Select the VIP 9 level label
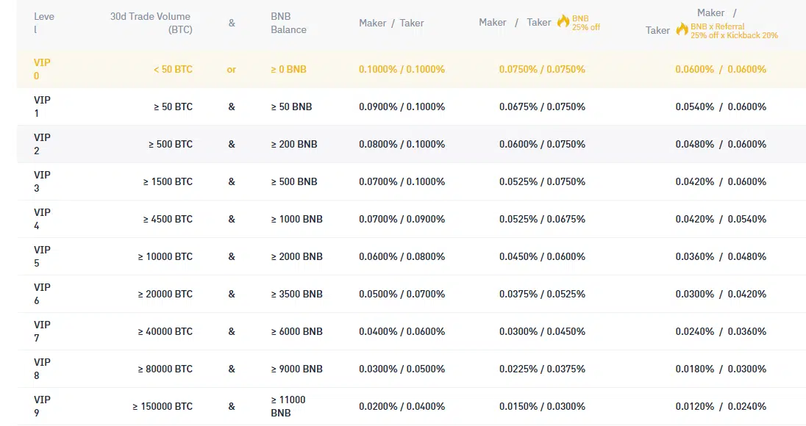Viewport: 806px width, 426px height. click(x=42, y=406)
